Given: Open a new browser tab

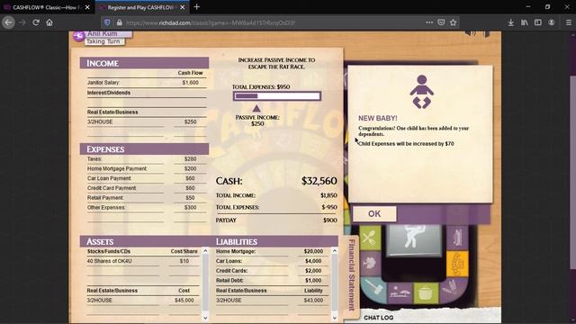Looking at the screenshot, I should (196, 7).
